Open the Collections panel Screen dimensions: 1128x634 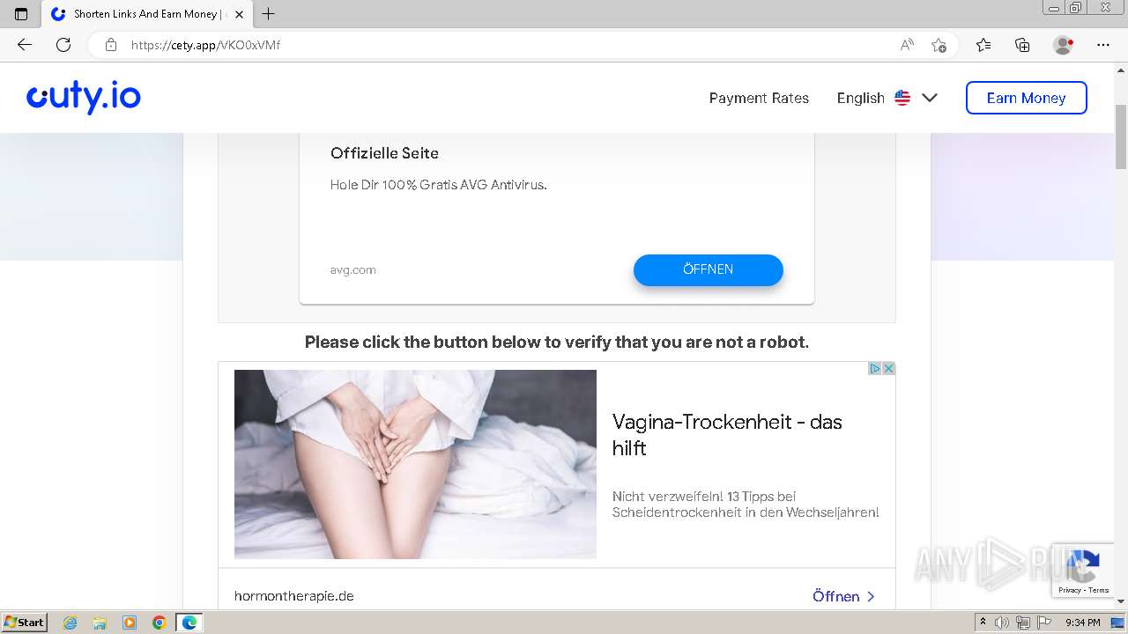1022,45
